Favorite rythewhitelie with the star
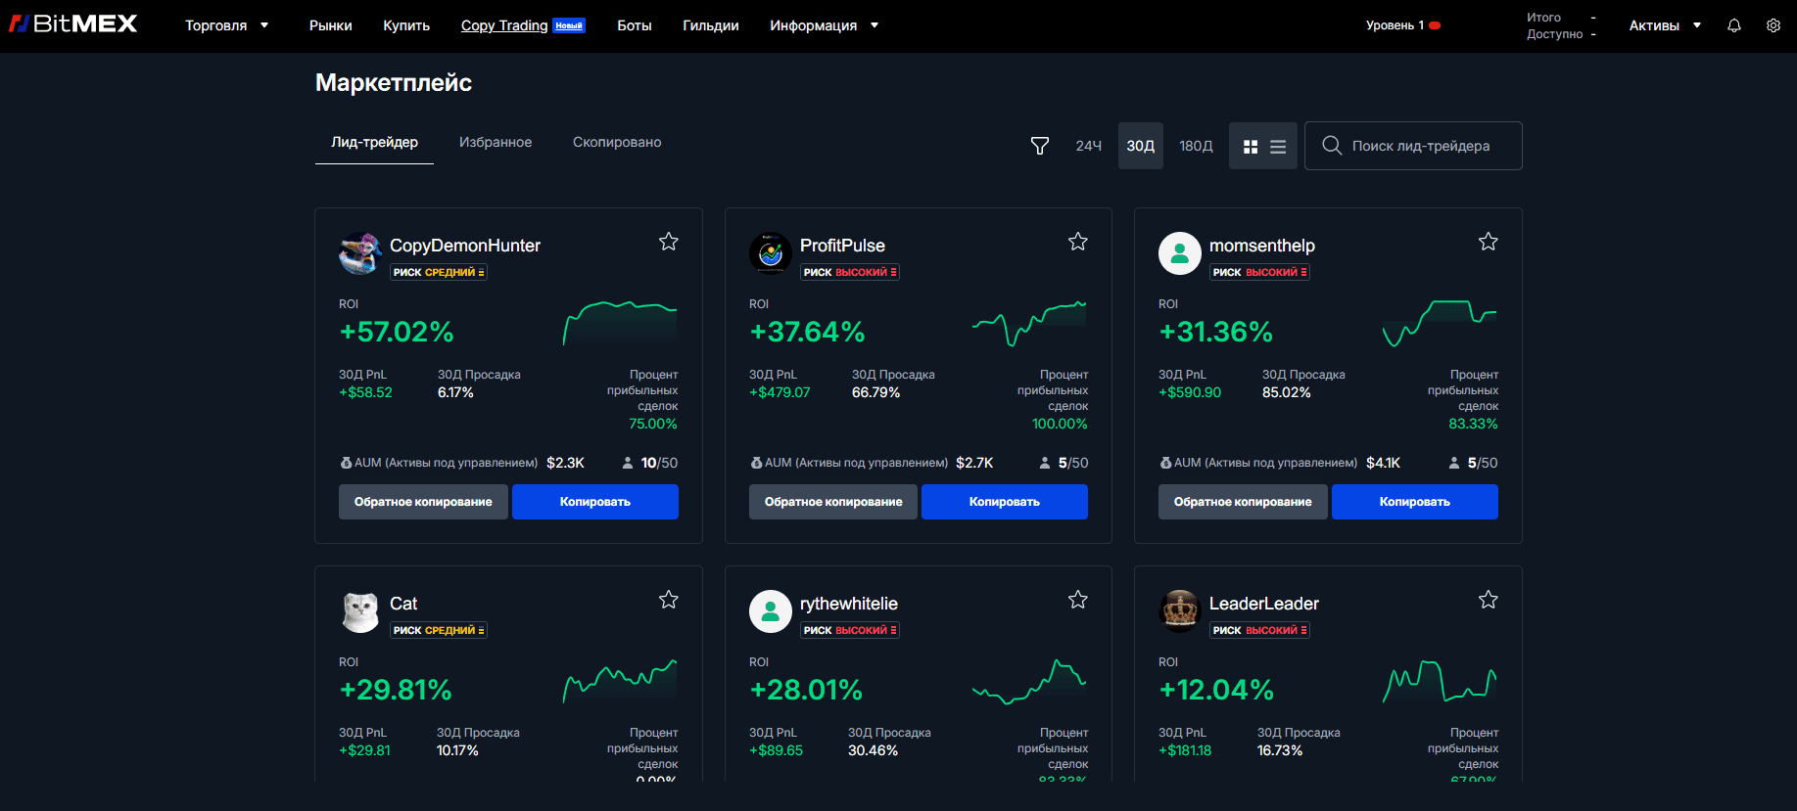1797x811 pixels. pyautogui.click(x=1078, y=600)
